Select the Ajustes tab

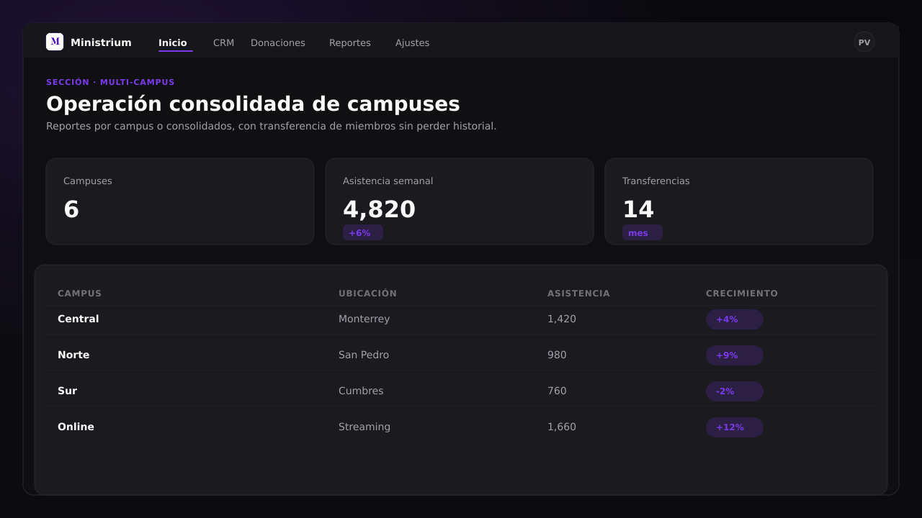(412, 42)
